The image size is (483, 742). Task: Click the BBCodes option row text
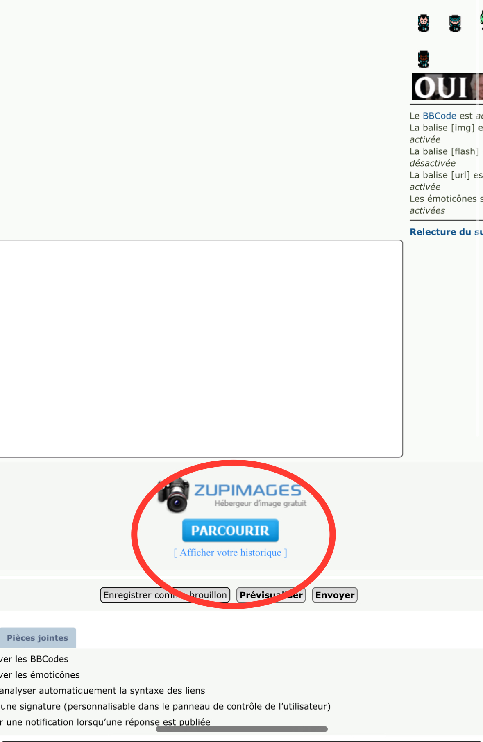34,659
